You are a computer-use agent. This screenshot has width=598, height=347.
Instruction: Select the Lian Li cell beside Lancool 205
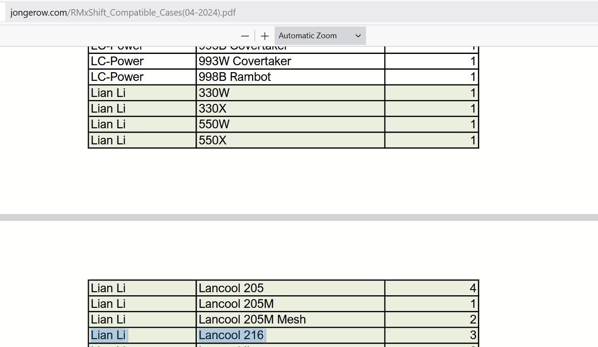142,288
